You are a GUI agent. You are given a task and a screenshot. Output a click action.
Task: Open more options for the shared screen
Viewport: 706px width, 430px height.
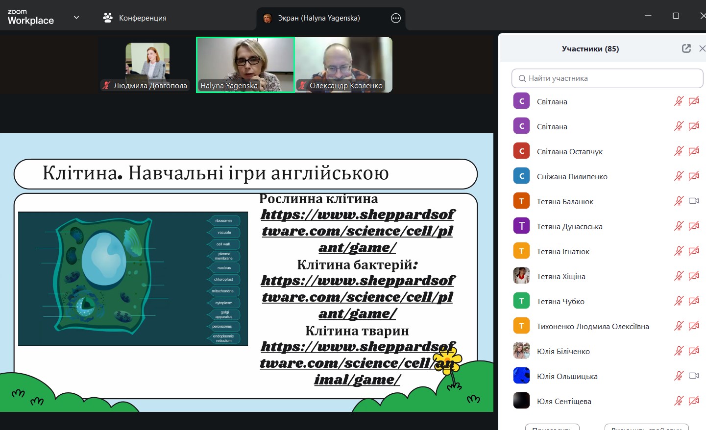pos(396,18)
